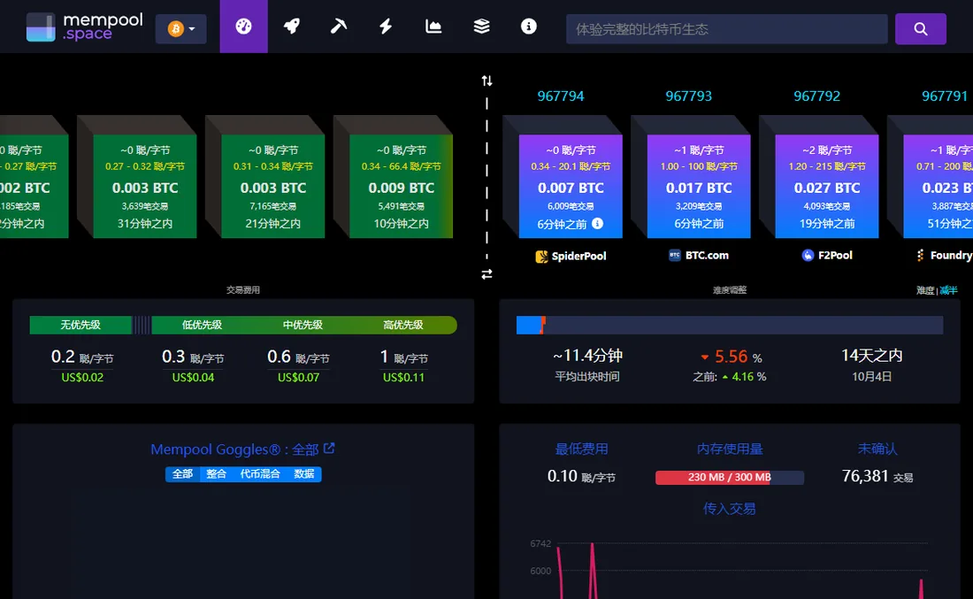973x599 pixels.
Task: Open the dashboard icon in navbar
Action: (x=243, y=26)
